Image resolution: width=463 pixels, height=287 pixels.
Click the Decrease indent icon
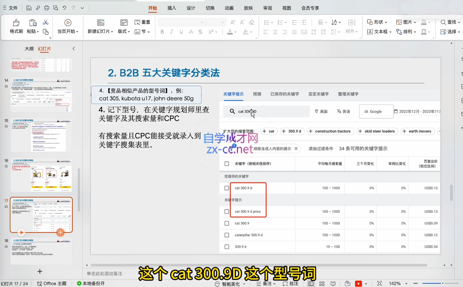294,22
